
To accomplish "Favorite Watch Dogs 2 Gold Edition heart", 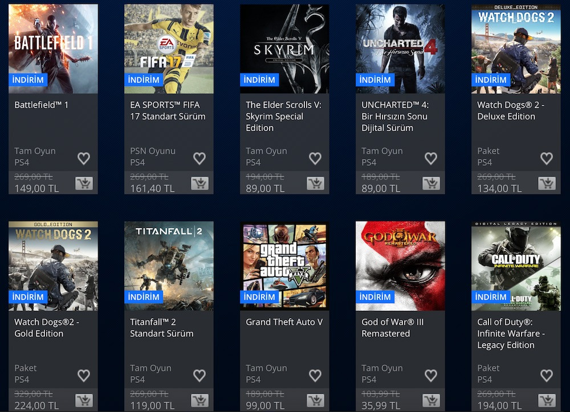I will tap(84, 376).
